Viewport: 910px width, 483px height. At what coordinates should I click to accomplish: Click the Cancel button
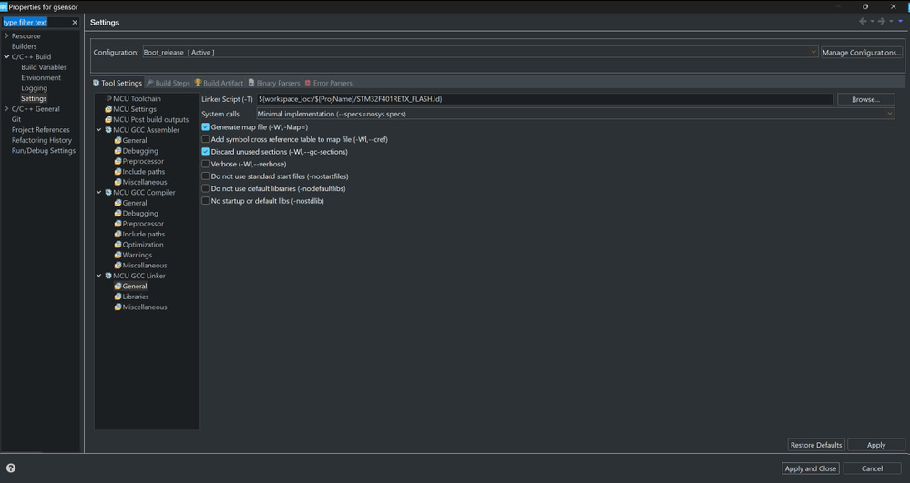click(872, 468)
